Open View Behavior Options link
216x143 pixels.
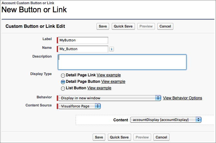(182, 98)
